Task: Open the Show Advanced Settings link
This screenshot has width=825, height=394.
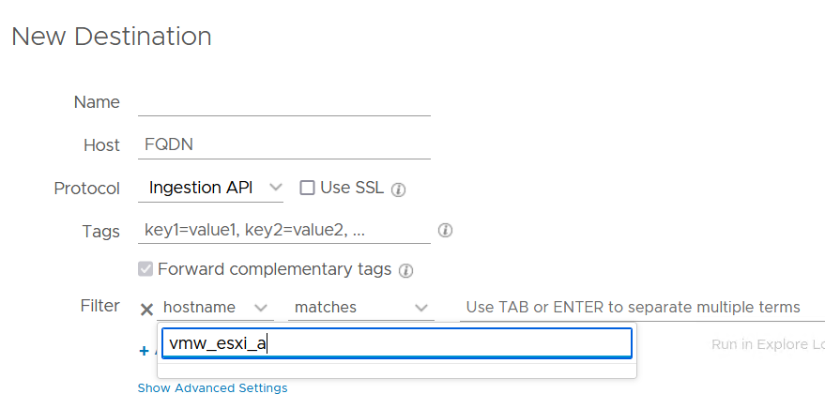Action: pos(212,387)
